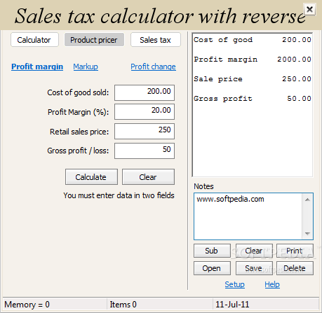Click the Sub button
The width and height of the screenshot is (322, 313).
(212, 251)
